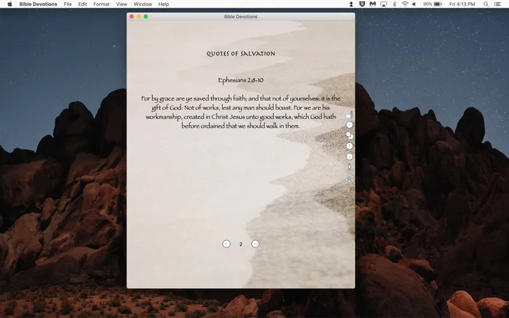The image size is (509, 318).
Task: Click the leftmost status icon before the shield
Action: coord(351,4)
